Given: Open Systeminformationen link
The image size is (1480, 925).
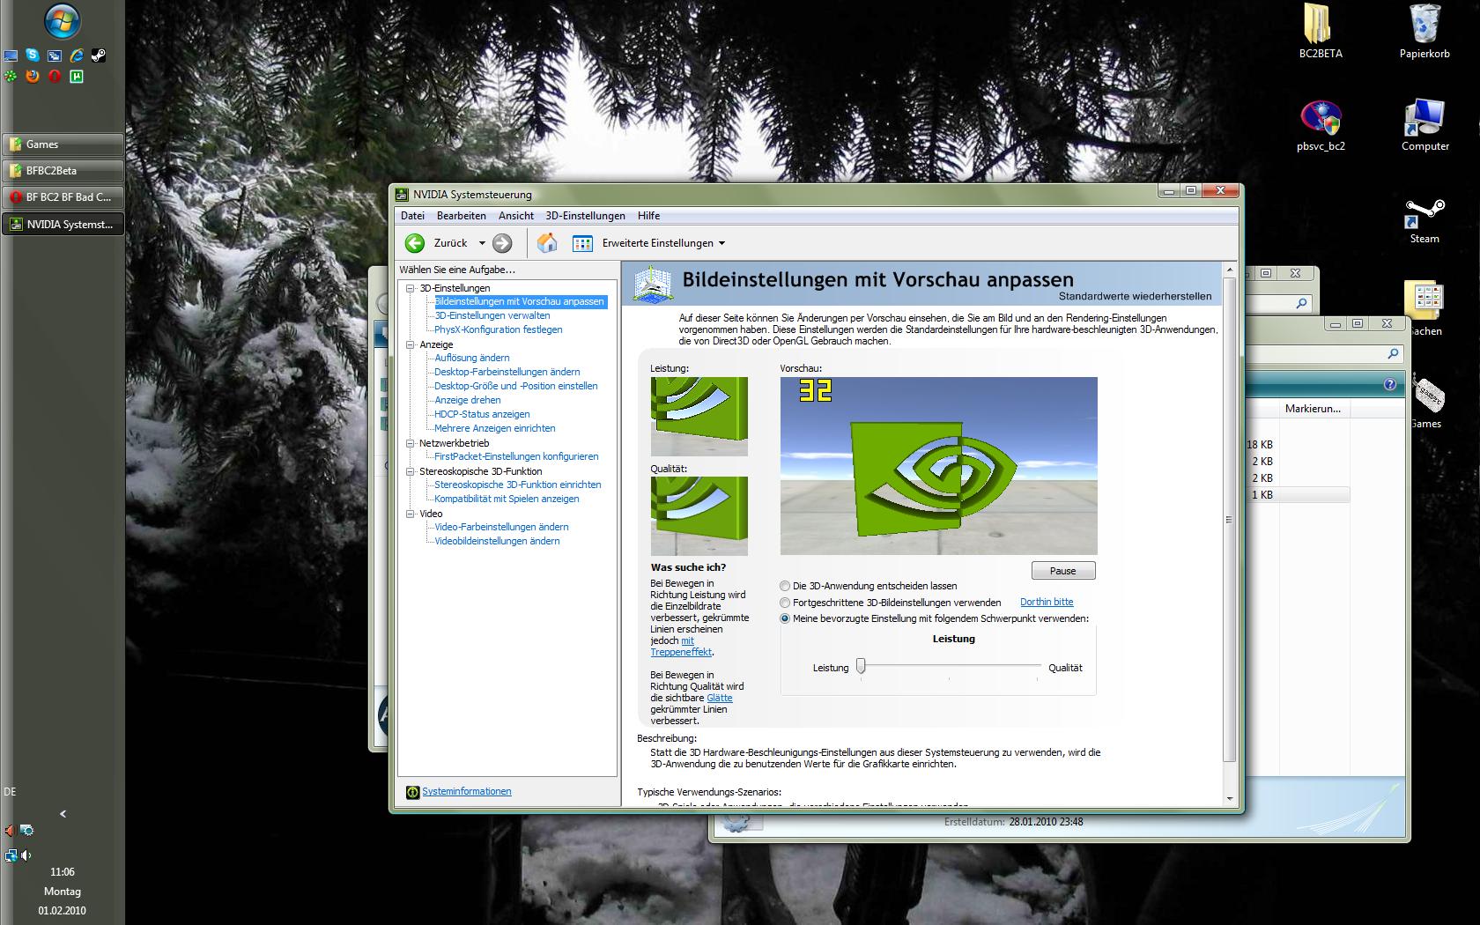Looking at the screenshot, I should pos(466,791).
